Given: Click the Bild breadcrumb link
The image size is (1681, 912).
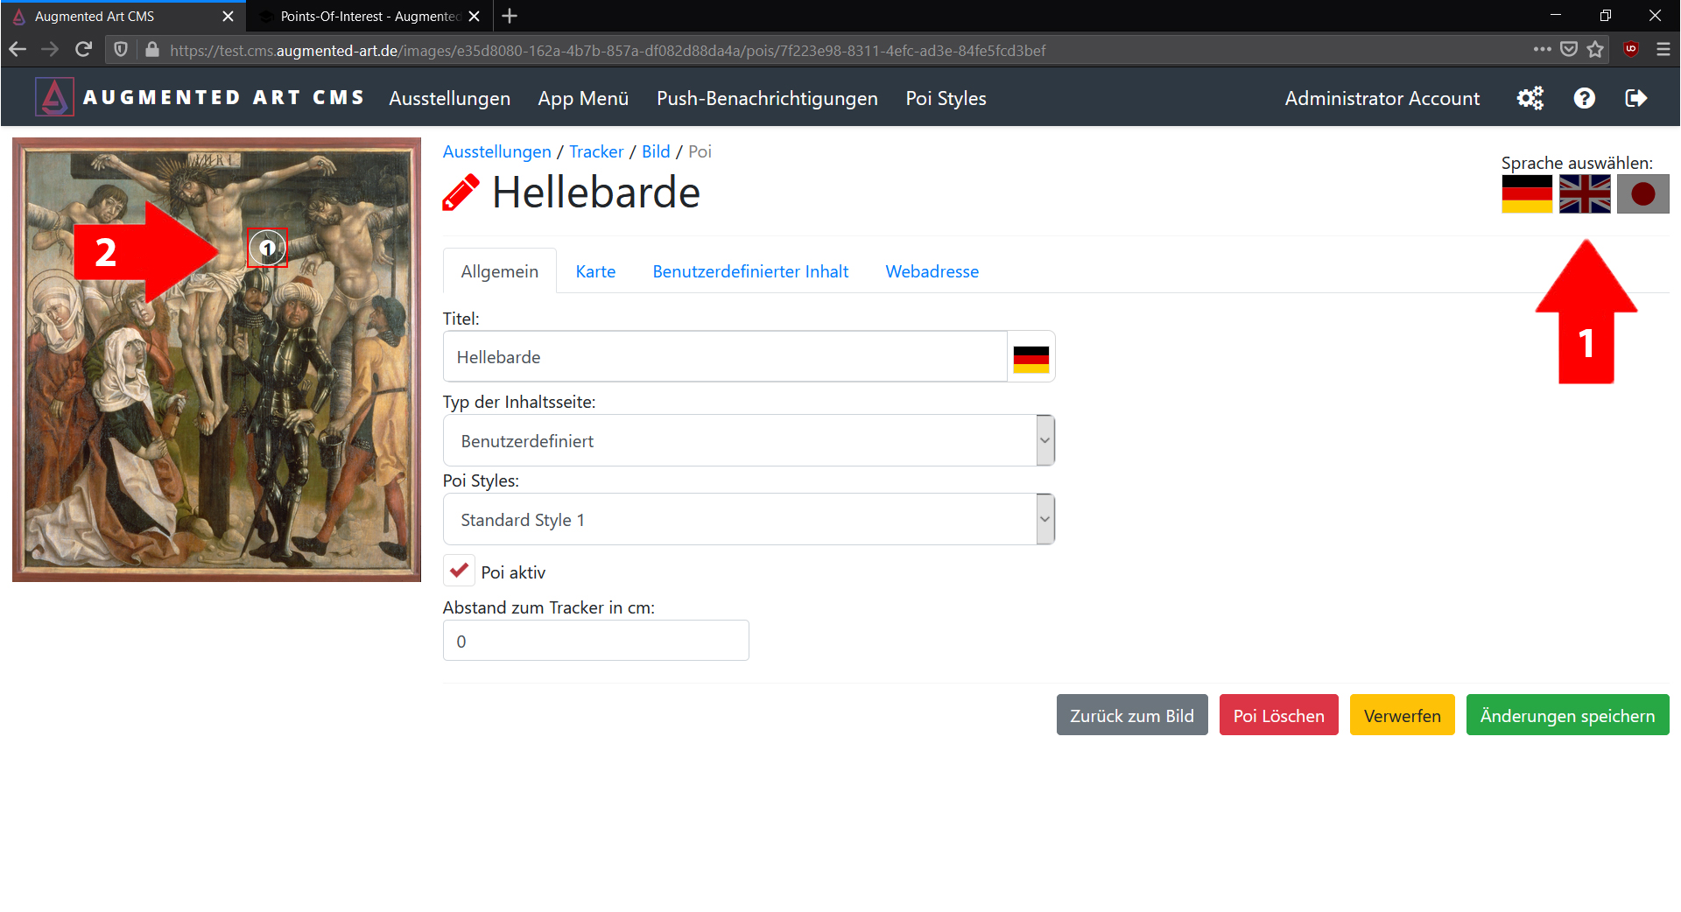Looking at the screenshot, I should 656,151.
